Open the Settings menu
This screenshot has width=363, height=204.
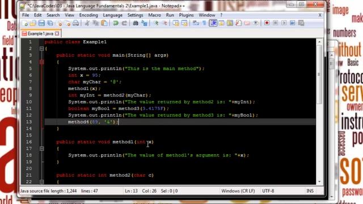point(135,15)
